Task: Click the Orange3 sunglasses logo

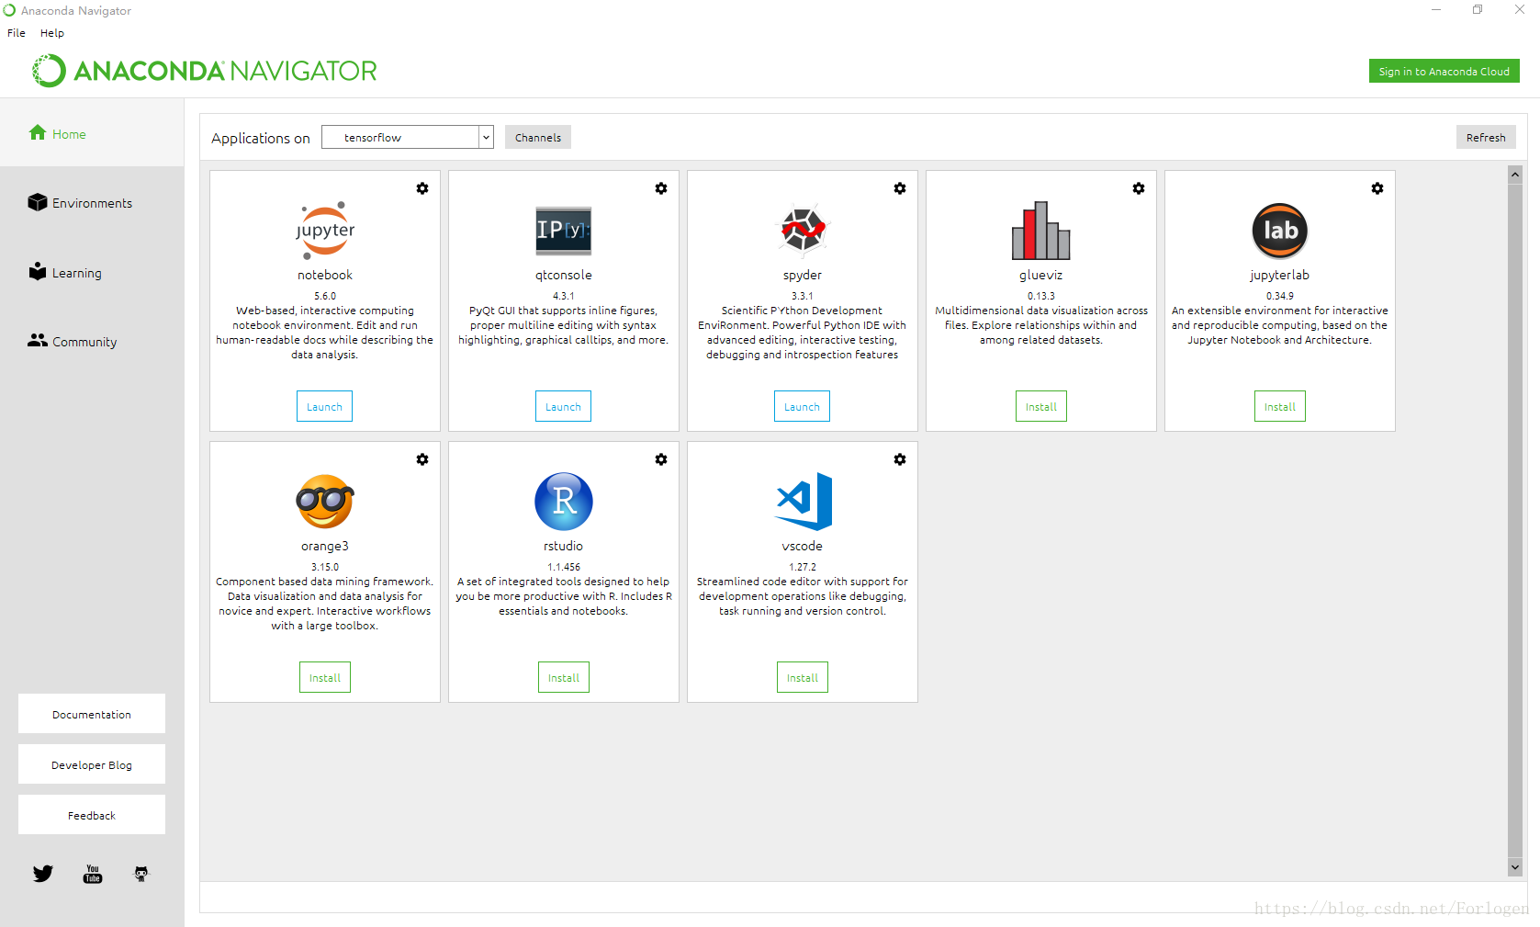Action: (x=325, y=502)
